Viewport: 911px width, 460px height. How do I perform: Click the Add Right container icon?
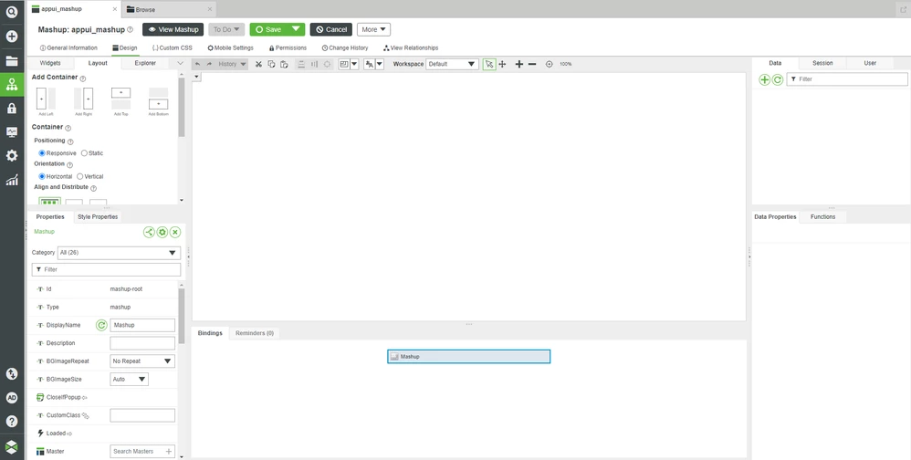83,99
